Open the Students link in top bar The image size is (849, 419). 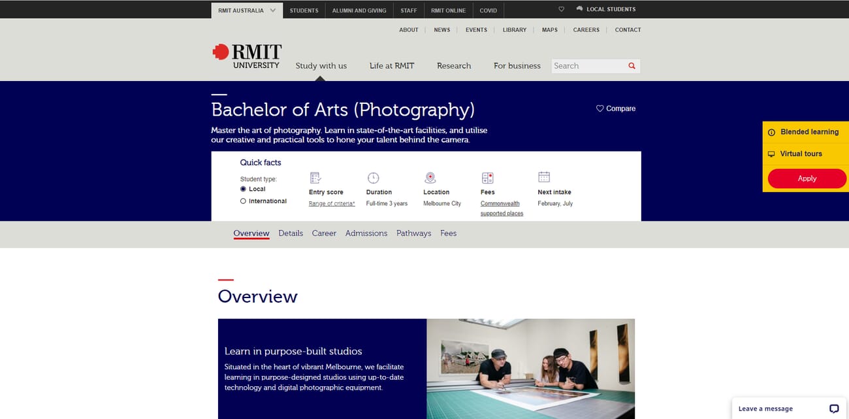304,10
